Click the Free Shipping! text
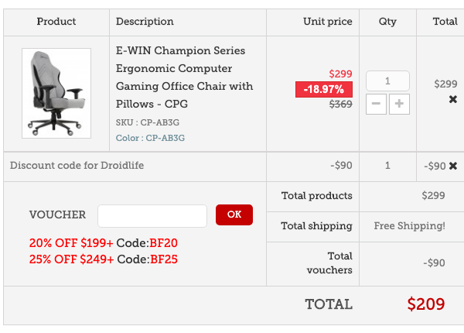 [409, 226]
